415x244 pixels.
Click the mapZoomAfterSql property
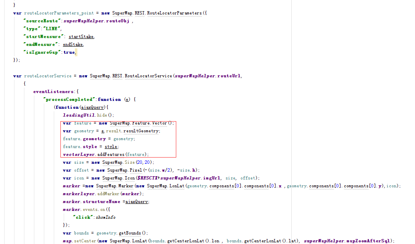pyautogui.click(x=368, y=241)
